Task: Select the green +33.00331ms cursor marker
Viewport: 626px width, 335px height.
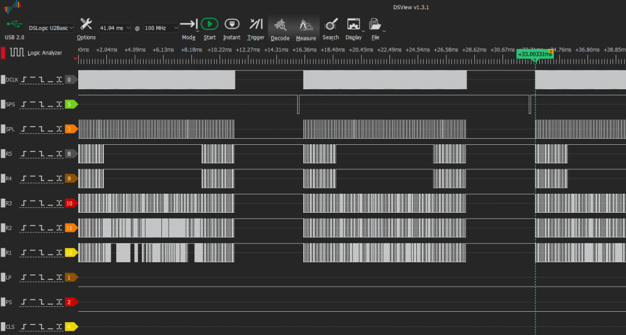Action: [534, 54]
